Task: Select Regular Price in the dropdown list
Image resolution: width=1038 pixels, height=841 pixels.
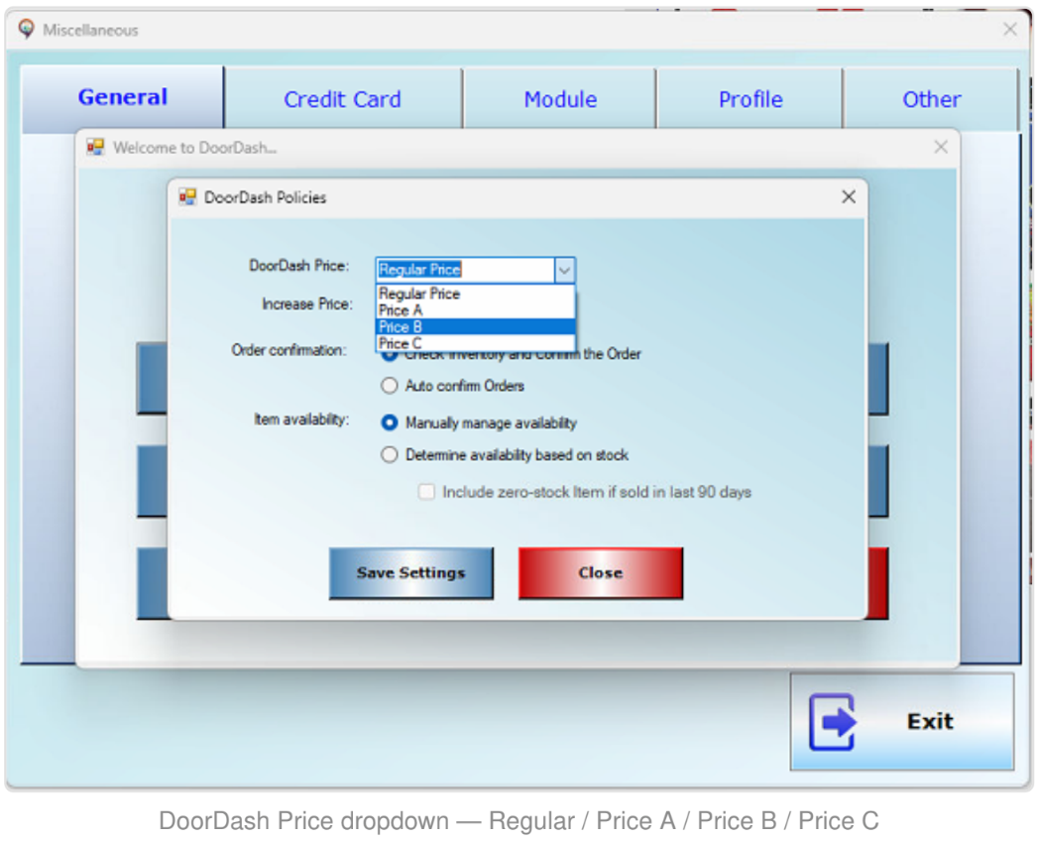Action: [x=475, y=294]
